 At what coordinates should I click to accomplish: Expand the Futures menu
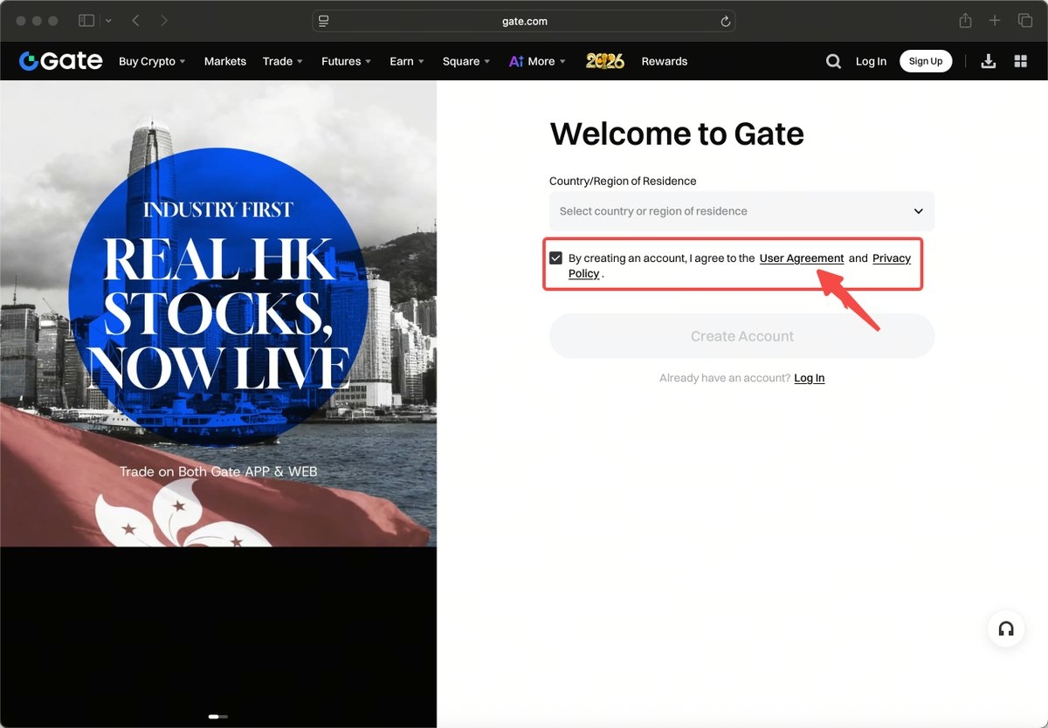coord(347,61)
